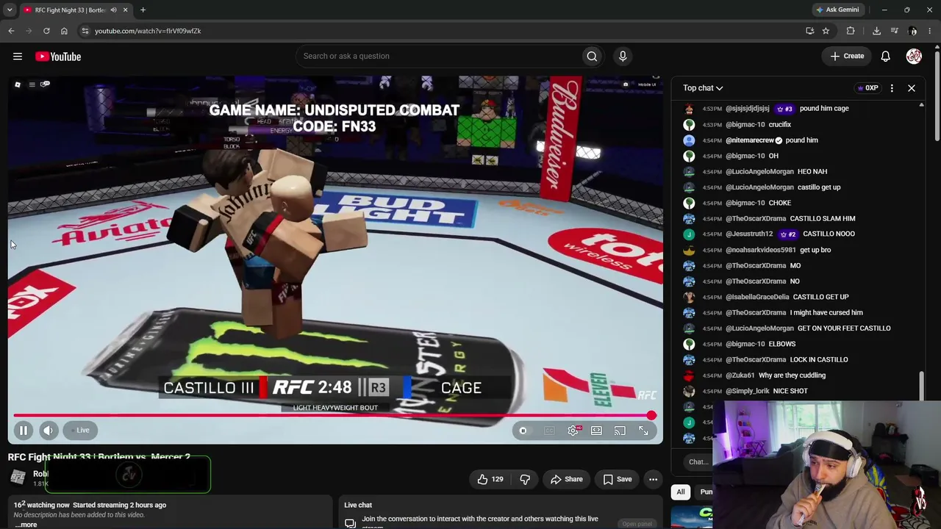Bookmark this page with the star icon
Image resolution: width=941 pixels, height=529 pixels.
click(x=826, y=31)
